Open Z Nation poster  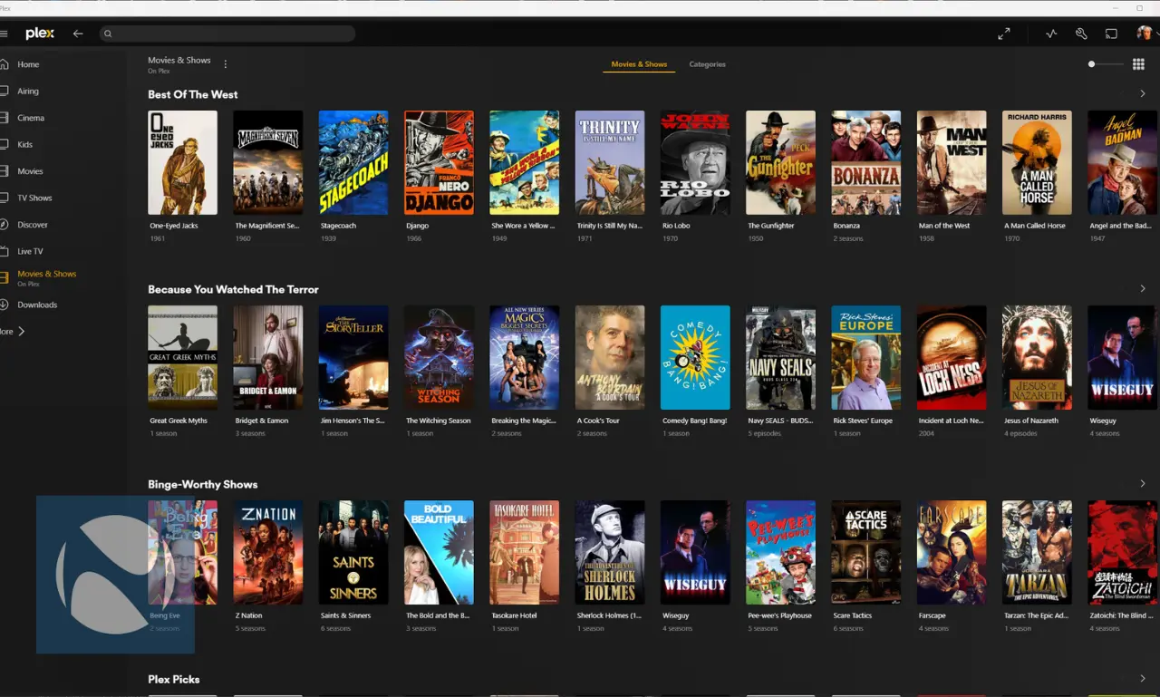pos(268,553)
